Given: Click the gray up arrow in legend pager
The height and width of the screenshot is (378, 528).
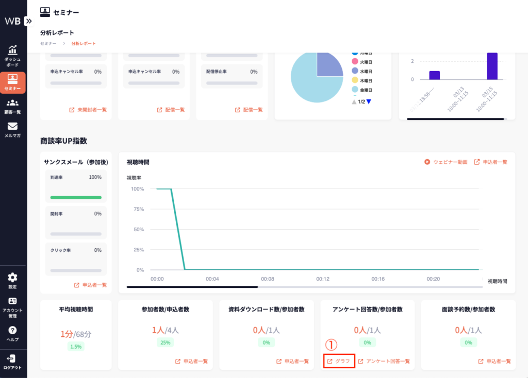Looking at the screenshot, I should coord(354,101).
